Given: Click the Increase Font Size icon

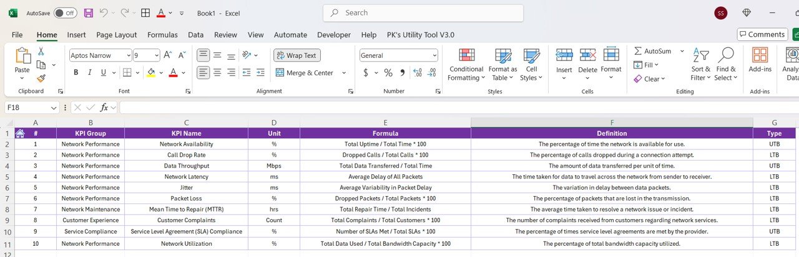Looking at the screenshot, I should click(x=167, y=55).
